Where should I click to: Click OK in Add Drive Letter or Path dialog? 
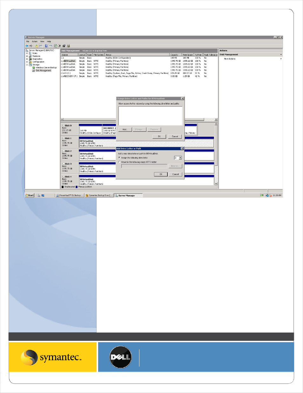(x=161, y=174)
